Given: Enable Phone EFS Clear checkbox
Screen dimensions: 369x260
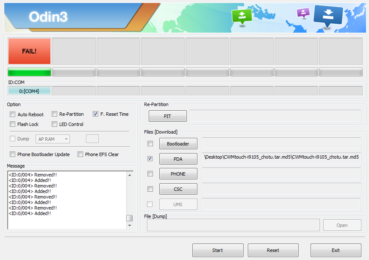Looking at the screenshot, I should (x=80, y=154).
